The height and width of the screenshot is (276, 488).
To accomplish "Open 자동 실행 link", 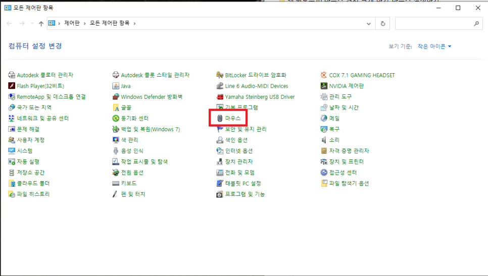I will [28, 161].
